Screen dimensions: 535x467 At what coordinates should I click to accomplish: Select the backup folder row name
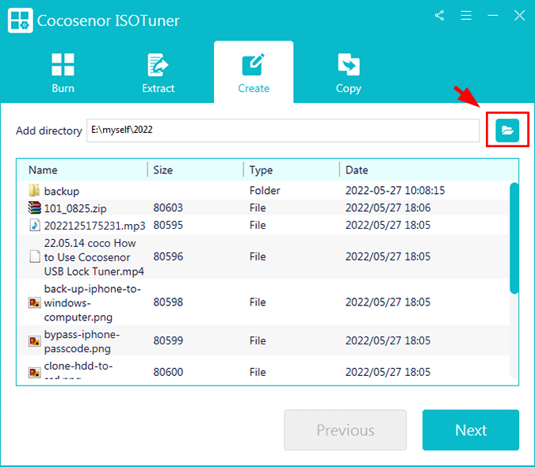coord(61,191)
